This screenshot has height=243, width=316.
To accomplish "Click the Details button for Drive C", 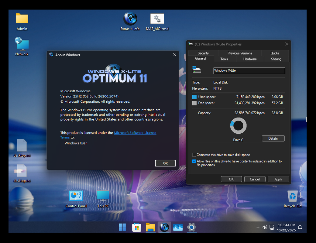I will pyautogui.click(x=273, y=139).
